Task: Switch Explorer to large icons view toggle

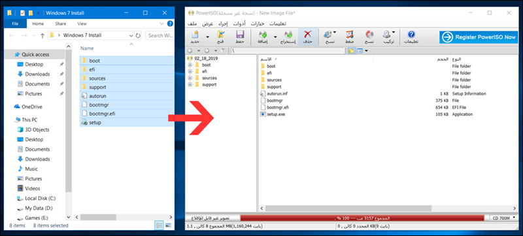Action: point(168,226)
